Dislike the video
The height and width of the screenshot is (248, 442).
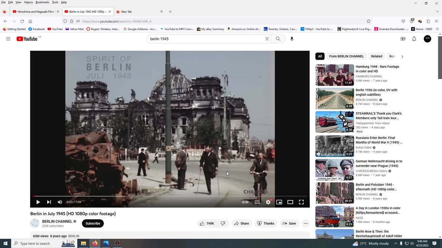223,224
